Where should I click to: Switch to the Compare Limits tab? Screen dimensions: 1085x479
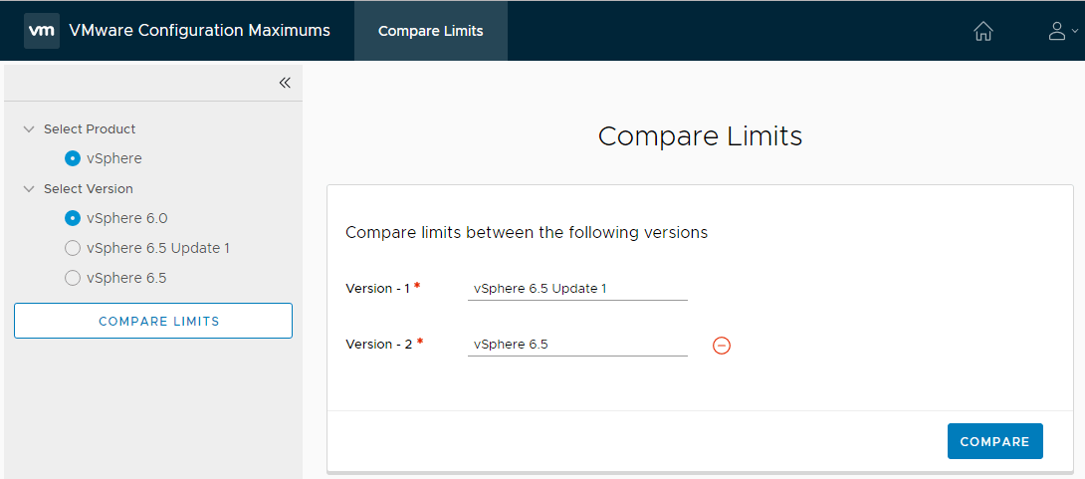[x=431, y=31]
